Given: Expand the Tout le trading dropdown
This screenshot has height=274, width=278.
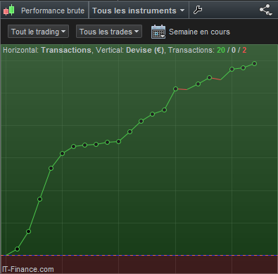Looking at the screenshot, I should 38,32.
